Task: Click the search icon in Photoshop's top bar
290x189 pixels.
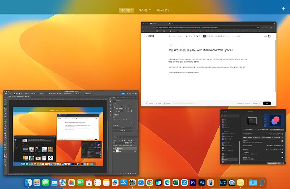Action: 130,94
